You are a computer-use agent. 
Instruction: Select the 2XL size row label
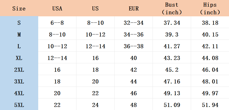19,70
